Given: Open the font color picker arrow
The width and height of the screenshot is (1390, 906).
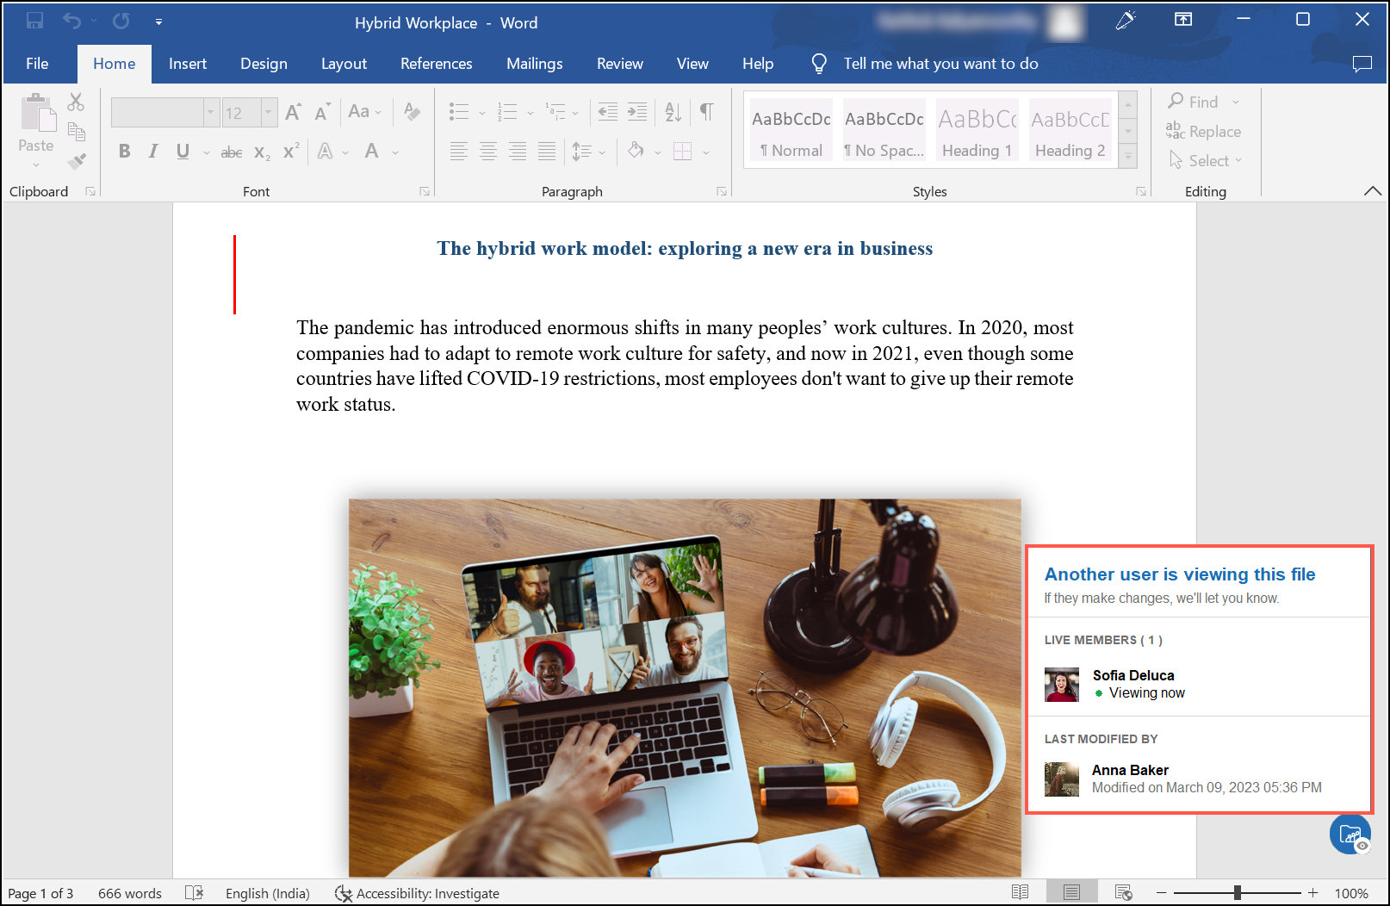Looking at the screenshot, I should 395,152.
